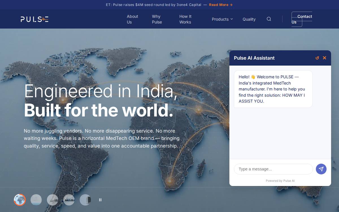Send chat message with paper plane button
This screenshot has width=339, height=212.
point(321,169)
